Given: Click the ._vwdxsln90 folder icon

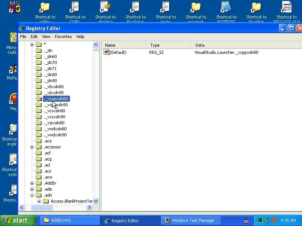Looking at the screenshot, I should click(x=39, y=135).
